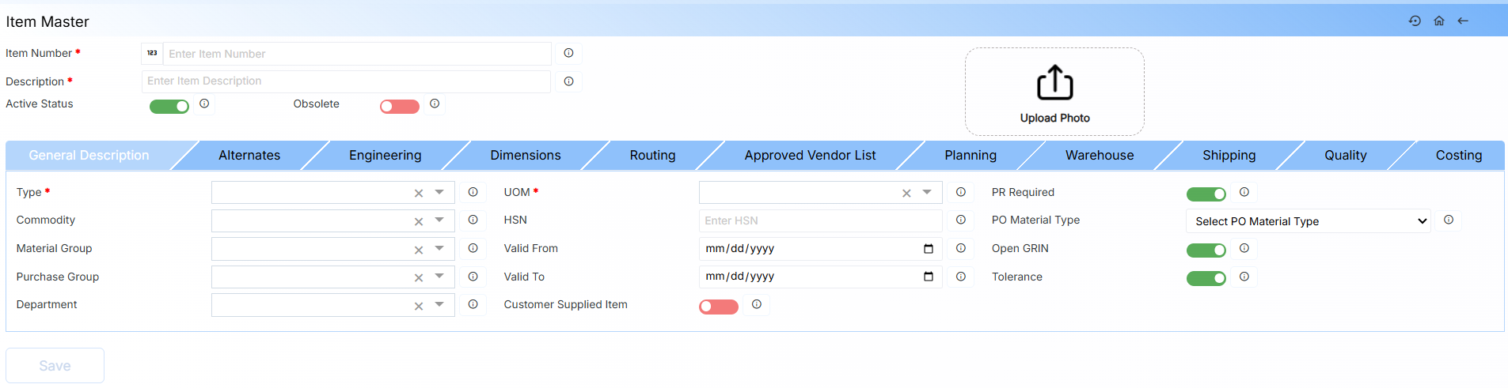Open the PO Material Type dropdown
The height and width of the screenshot is (388, 1508).
1308,221
